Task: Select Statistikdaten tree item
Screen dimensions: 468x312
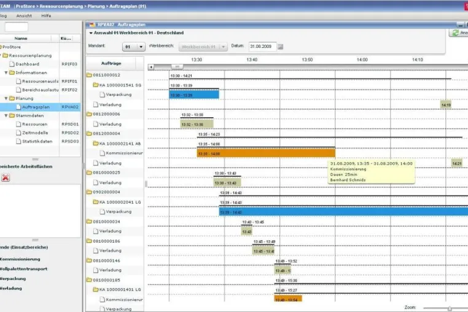Action: pos(40,141)
